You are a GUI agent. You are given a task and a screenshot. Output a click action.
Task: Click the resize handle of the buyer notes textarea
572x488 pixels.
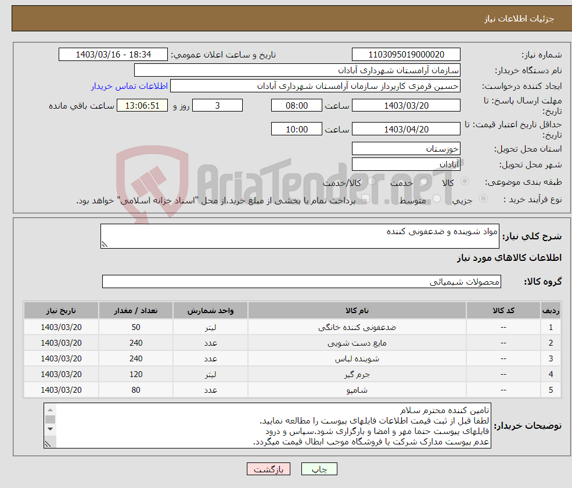48,444
